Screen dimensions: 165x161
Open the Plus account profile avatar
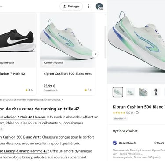point(99,7)
